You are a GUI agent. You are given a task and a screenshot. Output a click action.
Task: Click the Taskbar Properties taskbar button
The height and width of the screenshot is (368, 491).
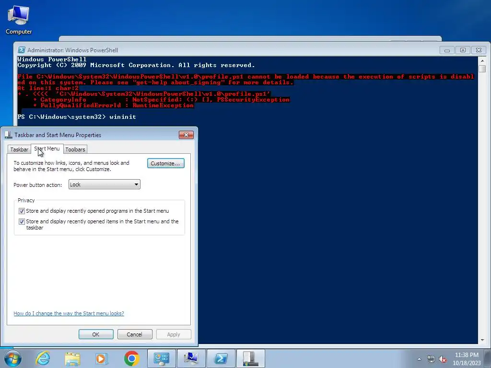pos(250,358)
